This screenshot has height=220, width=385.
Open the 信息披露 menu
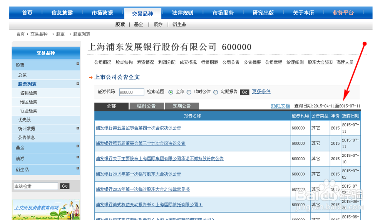[62, 13]
